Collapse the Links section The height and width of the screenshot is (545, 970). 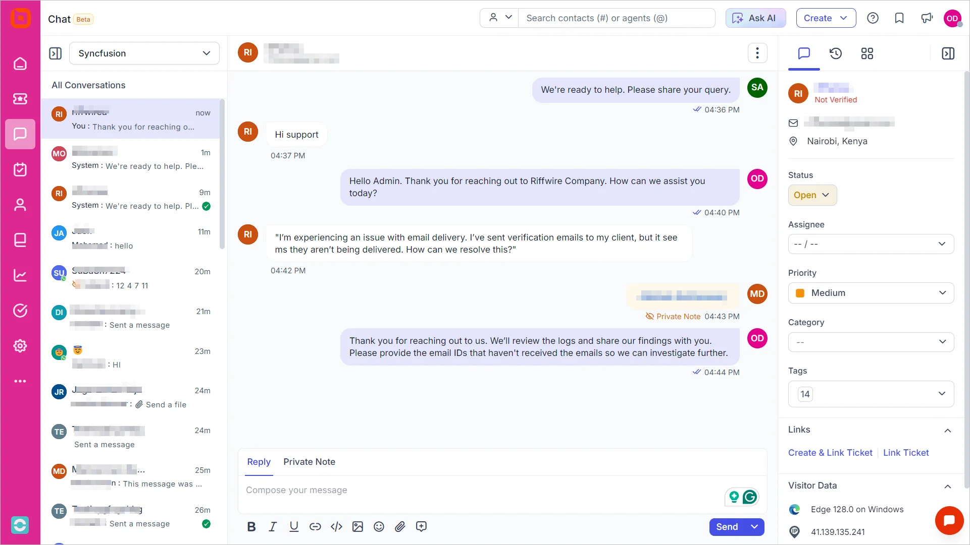point(948,430)
